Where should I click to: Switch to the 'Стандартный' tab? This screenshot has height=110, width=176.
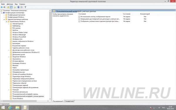click(69, 101)
